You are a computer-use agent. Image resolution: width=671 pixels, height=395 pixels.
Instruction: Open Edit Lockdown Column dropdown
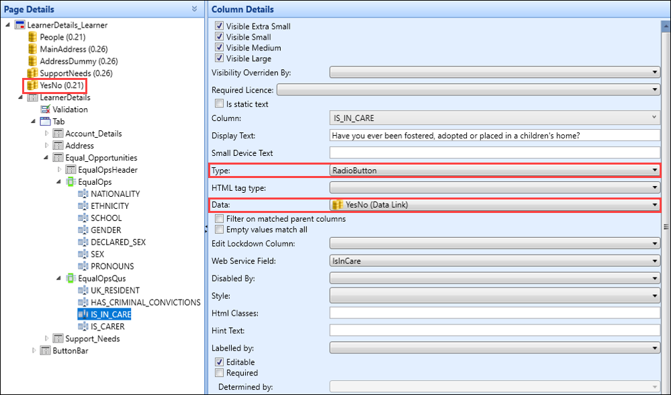coord(495,243)
